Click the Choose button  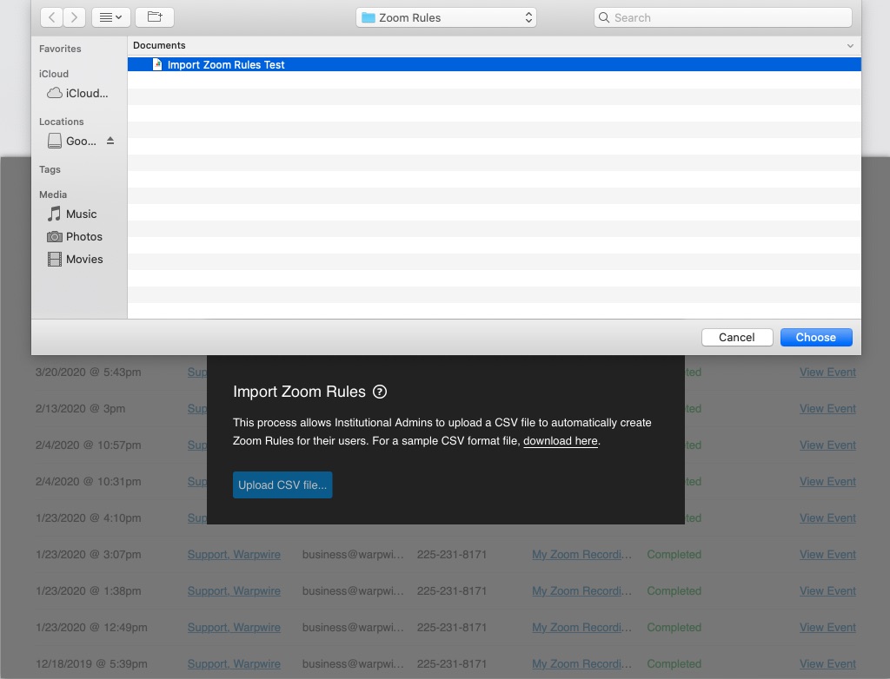815,337
